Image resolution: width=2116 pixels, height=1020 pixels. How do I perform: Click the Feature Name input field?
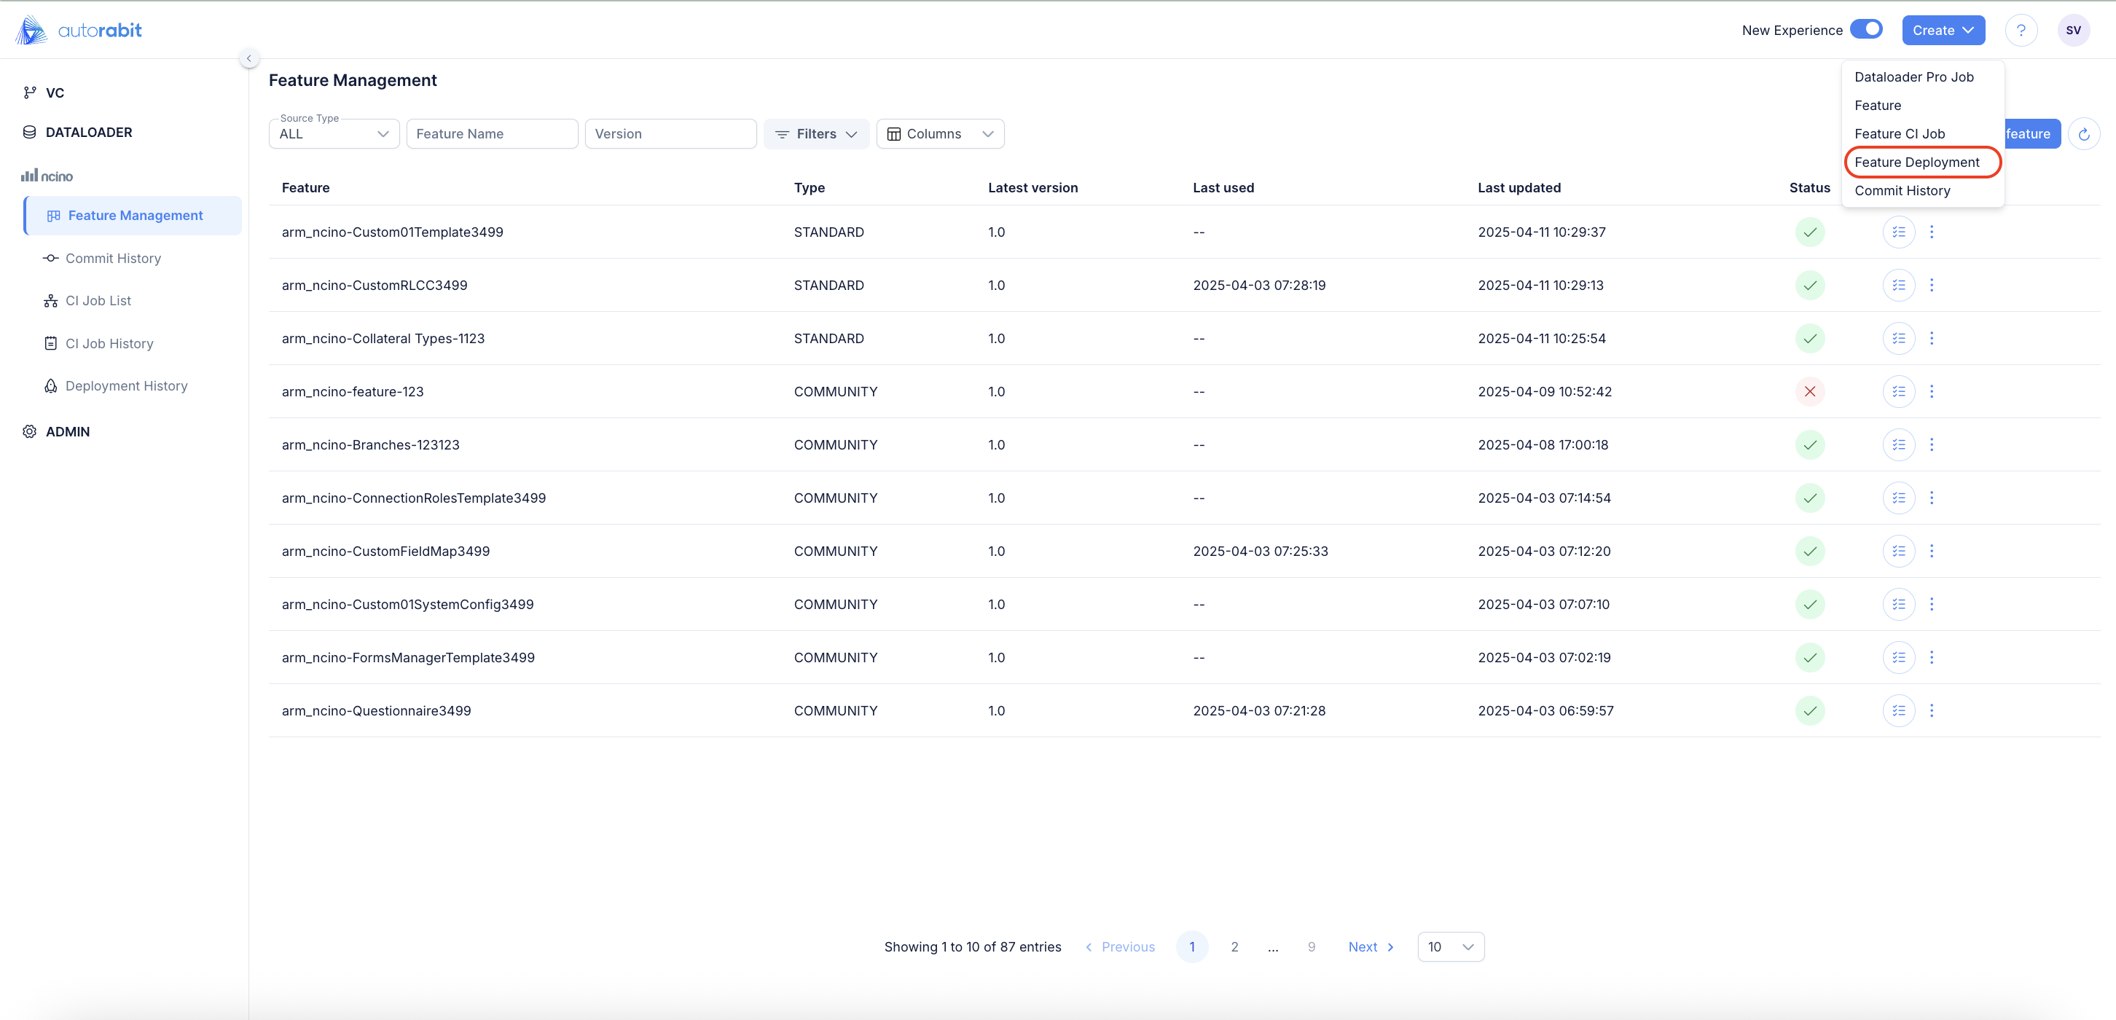(491, 134)
